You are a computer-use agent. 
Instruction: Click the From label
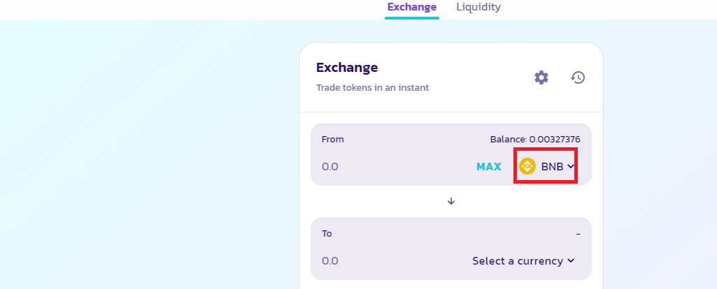point(332,139)
